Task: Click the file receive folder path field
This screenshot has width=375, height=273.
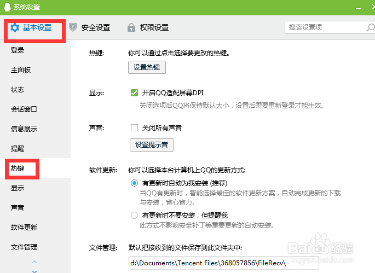Action: point(223,263)
